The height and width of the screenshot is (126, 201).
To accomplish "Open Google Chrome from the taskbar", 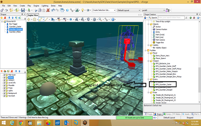I will tap(21, 123).
